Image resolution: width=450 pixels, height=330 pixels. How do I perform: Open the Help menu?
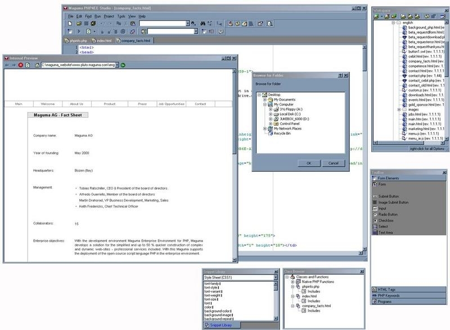coord(142,16)
